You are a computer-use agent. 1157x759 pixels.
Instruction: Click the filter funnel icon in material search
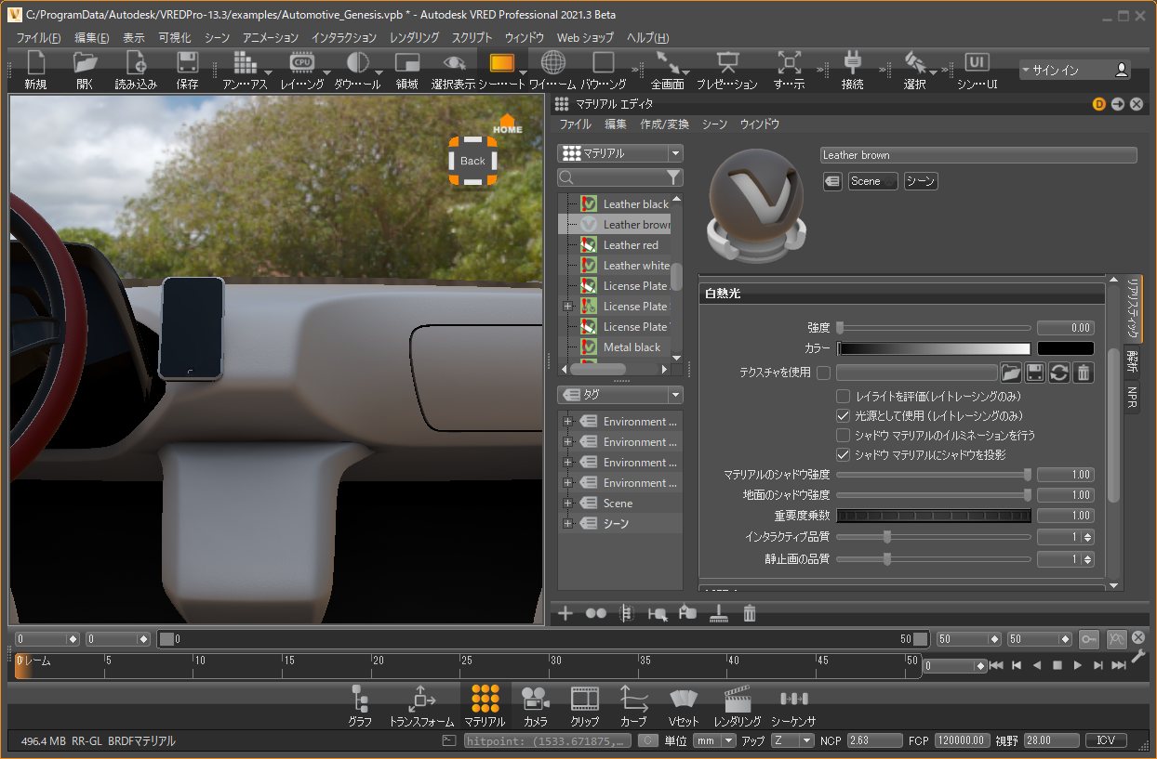tap(674, 177)
